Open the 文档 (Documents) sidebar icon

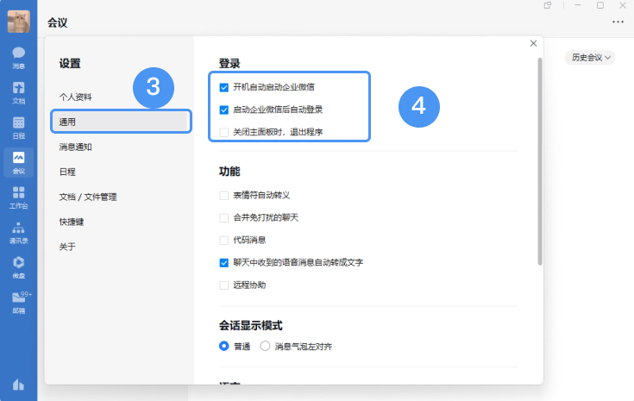click(x=18, y=92)
